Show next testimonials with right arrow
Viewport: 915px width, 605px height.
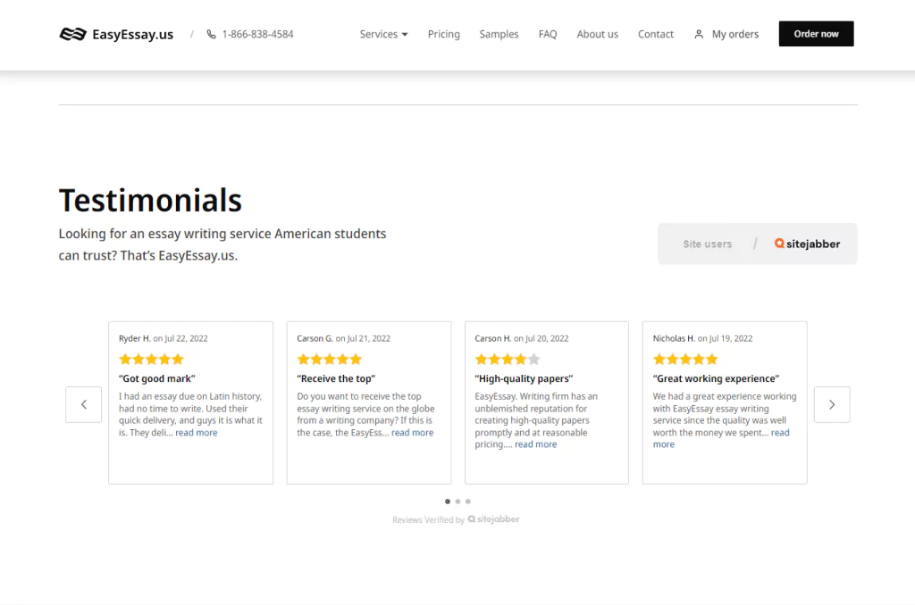pyautogui.click(x=832, y=404)
